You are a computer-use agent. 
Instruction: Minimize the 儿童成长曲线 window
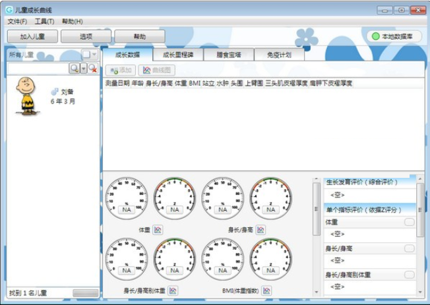click(384, 11)
